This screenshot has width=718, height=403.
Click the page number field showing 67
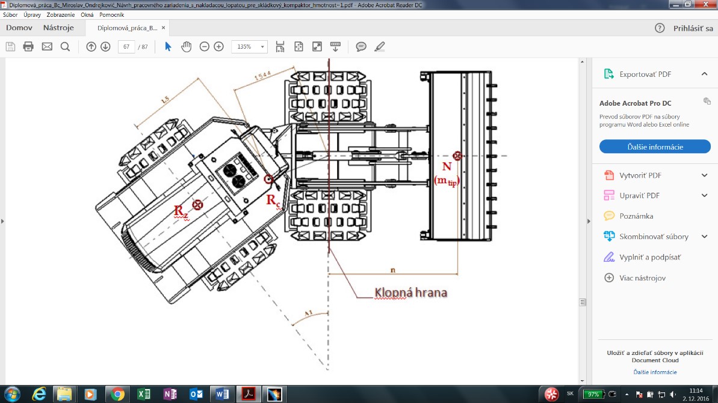point(126,47)
